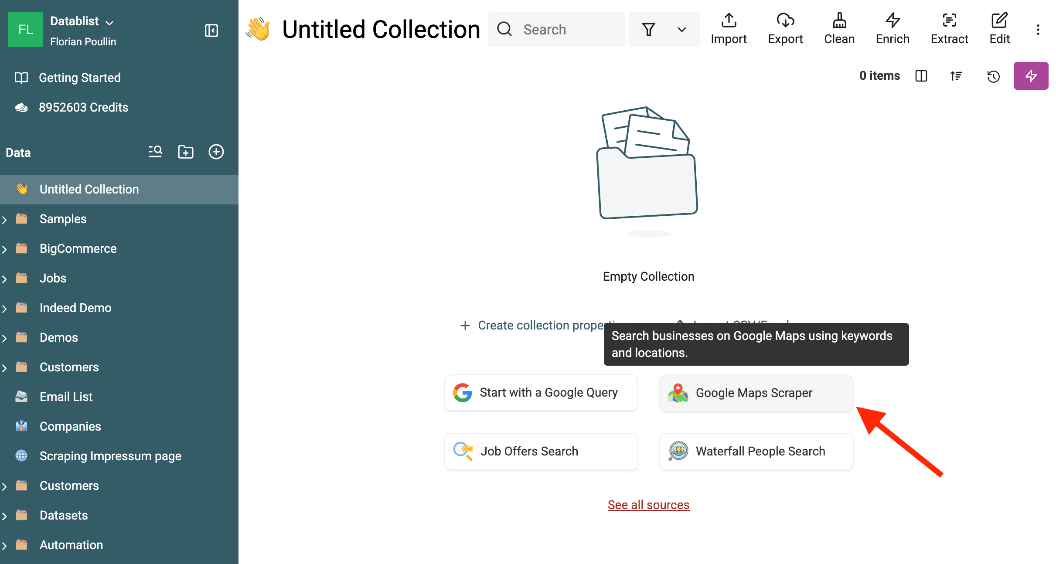This screenshot has width=1056, height=564.
Task: Open the sort options icon
Action: [x=956, y=76]
